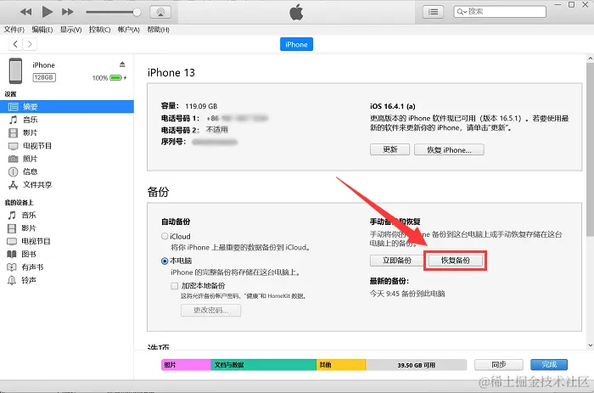Click the 39.50 GB 可用 free space segment
The width and height of the screenshot is (594, 393).
416,365
